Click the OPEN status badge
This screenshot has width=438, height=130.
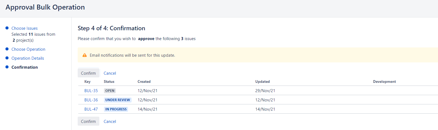110,90
